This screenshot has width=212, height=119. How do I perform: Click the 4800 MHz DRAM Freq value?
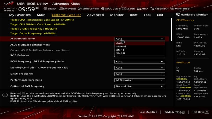click(x=200, y=46)
